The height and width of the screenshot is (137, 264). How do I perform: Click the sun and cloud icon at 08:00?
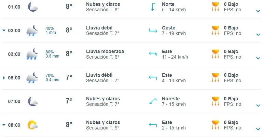click(33, 125)
